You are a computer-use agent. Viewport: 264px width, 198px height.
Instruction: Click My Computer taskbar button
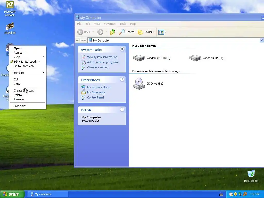47,194
